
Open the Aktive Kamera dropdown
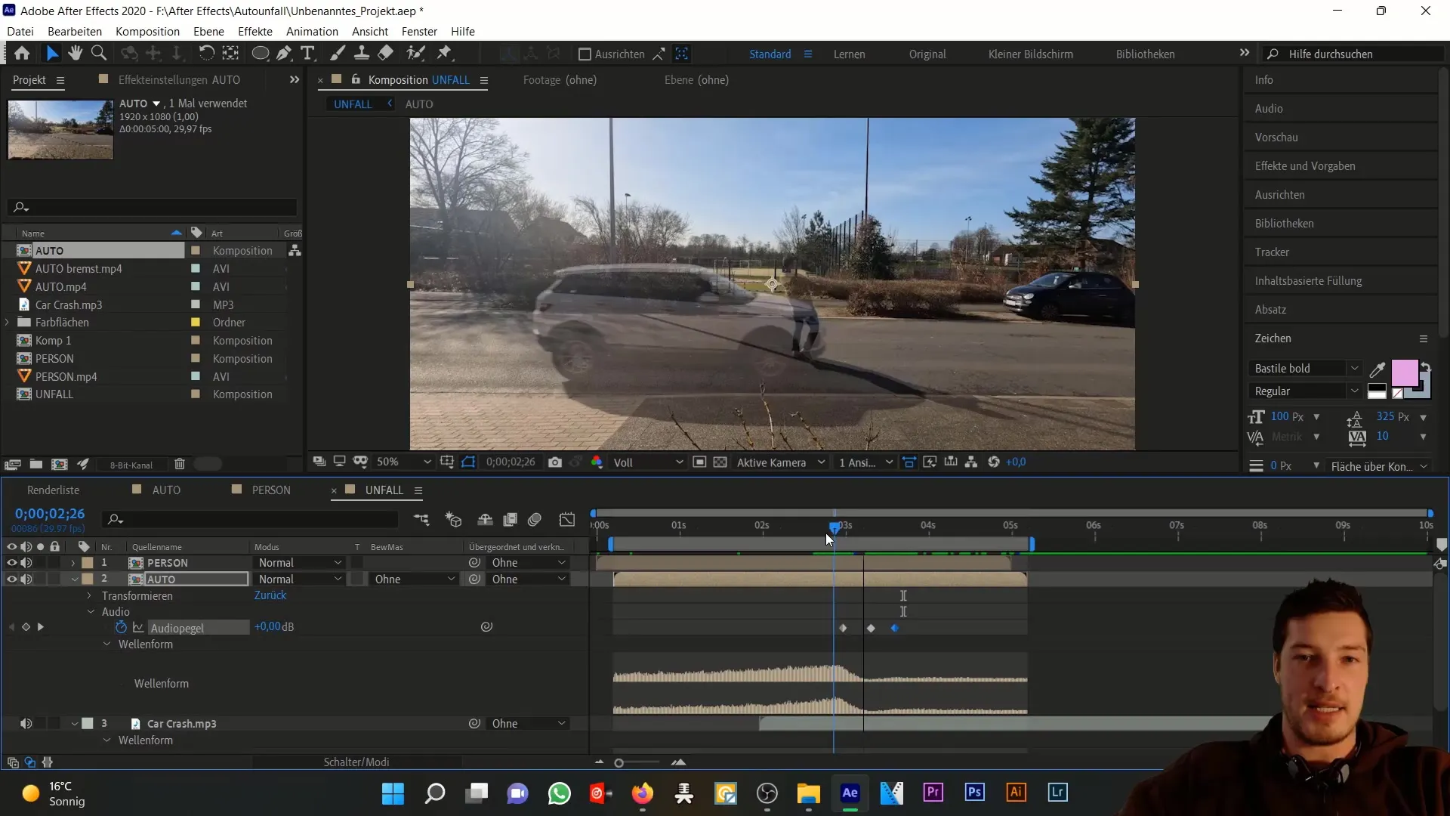point(781,462)
